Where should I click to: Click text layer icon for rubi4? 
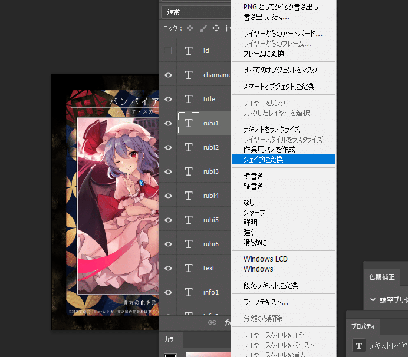pos(189,196)
